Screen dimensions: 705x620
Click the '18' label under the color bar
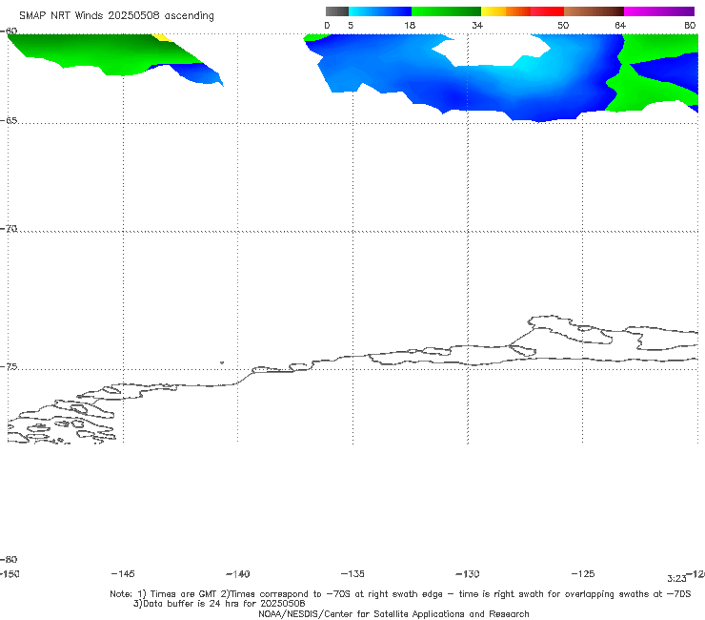tap(410, 25)
